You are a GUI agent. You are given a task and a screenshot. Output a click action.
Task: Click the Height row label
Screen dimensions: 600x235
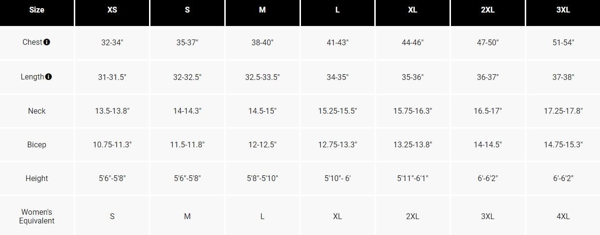pyautogui.click(x=37, y=178)
